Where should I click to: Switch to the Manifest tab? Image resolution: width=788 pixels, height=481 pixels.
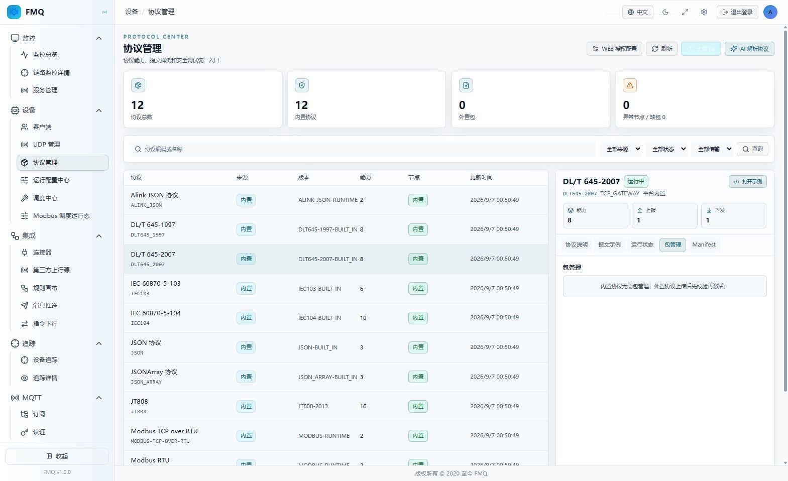704,245
